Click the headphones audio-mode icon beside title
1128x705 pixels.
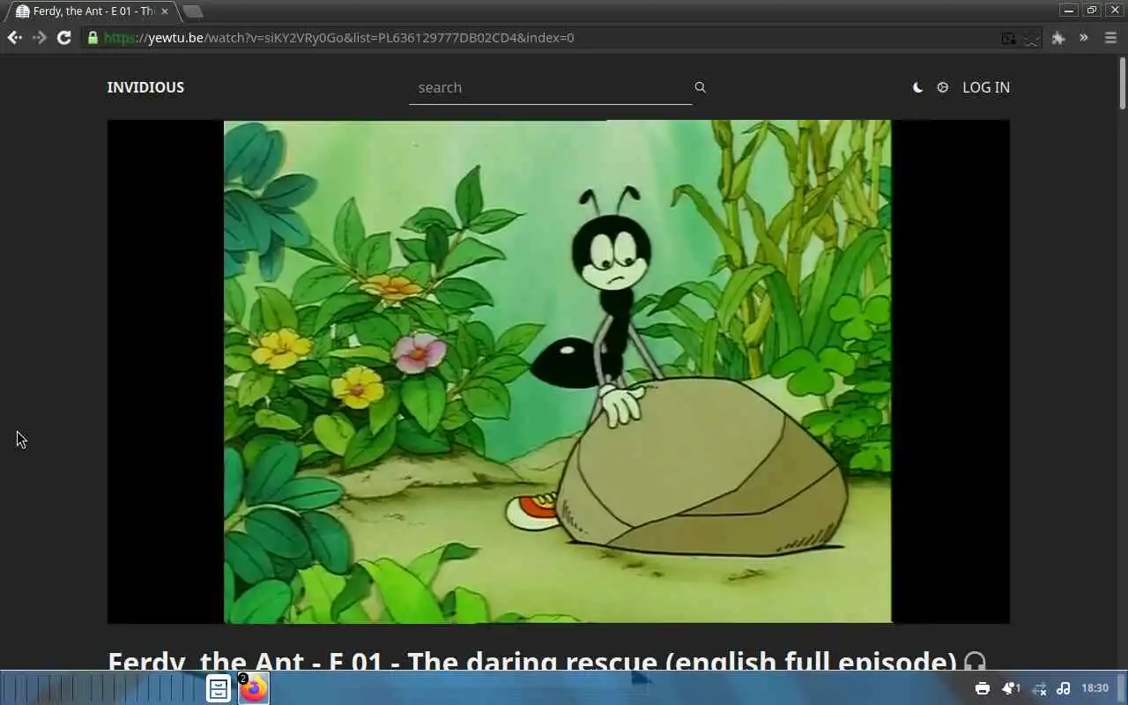975,661
